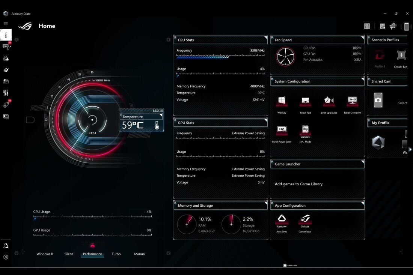
Task: Switch to the Windows performance mode
Action: [44, 254]
